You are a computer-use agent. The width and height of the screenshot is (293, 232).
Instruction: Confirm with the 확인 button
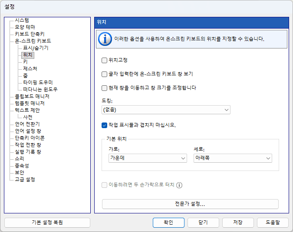(x=168, y=222)
